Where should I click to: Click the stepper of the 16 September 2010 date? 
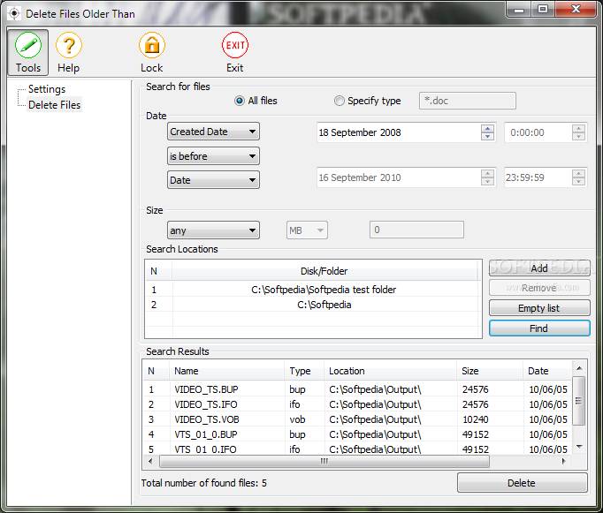(487, 177)
